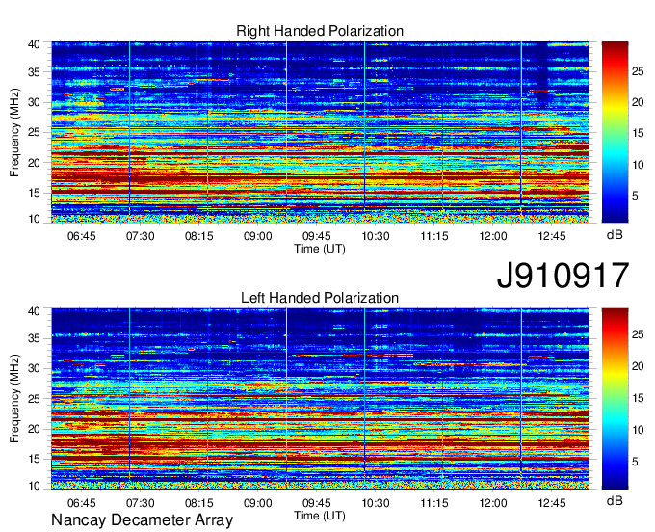Click the "5" dB tick on Right Handed color bar
Image resolution: width=655 pixels, height=532 pixels.
tap(635, 196)
